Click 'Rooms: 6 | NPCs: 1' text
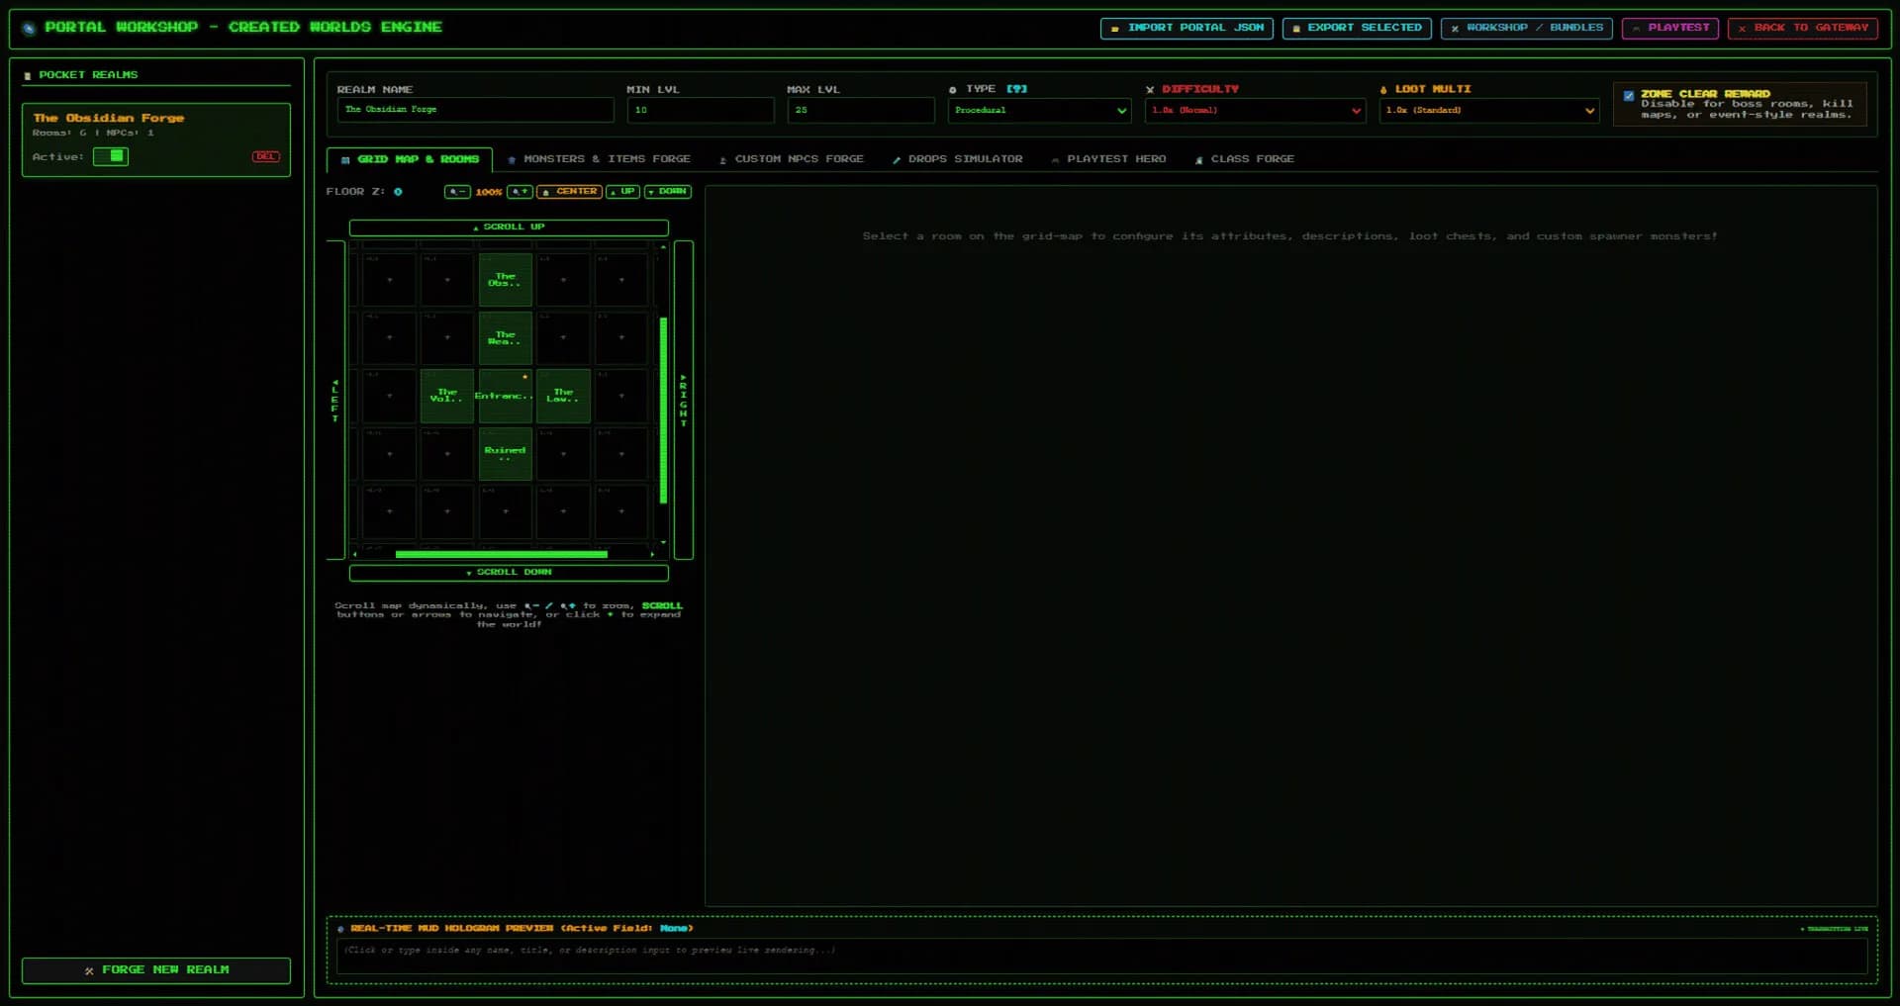The image size is (1900, 1006). pos(93,133)
